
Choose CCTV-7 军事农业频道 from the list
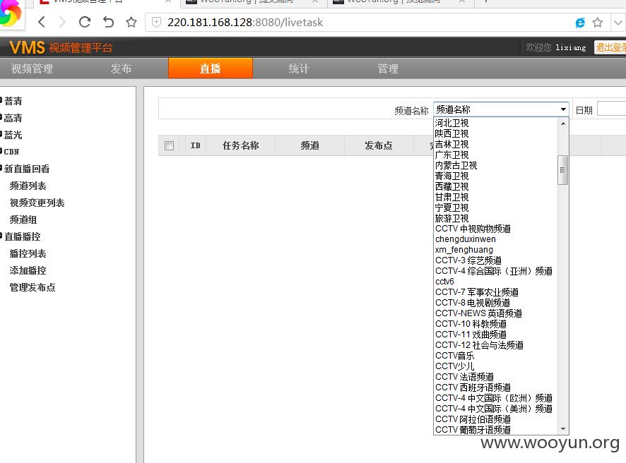[x=495, y=292]
